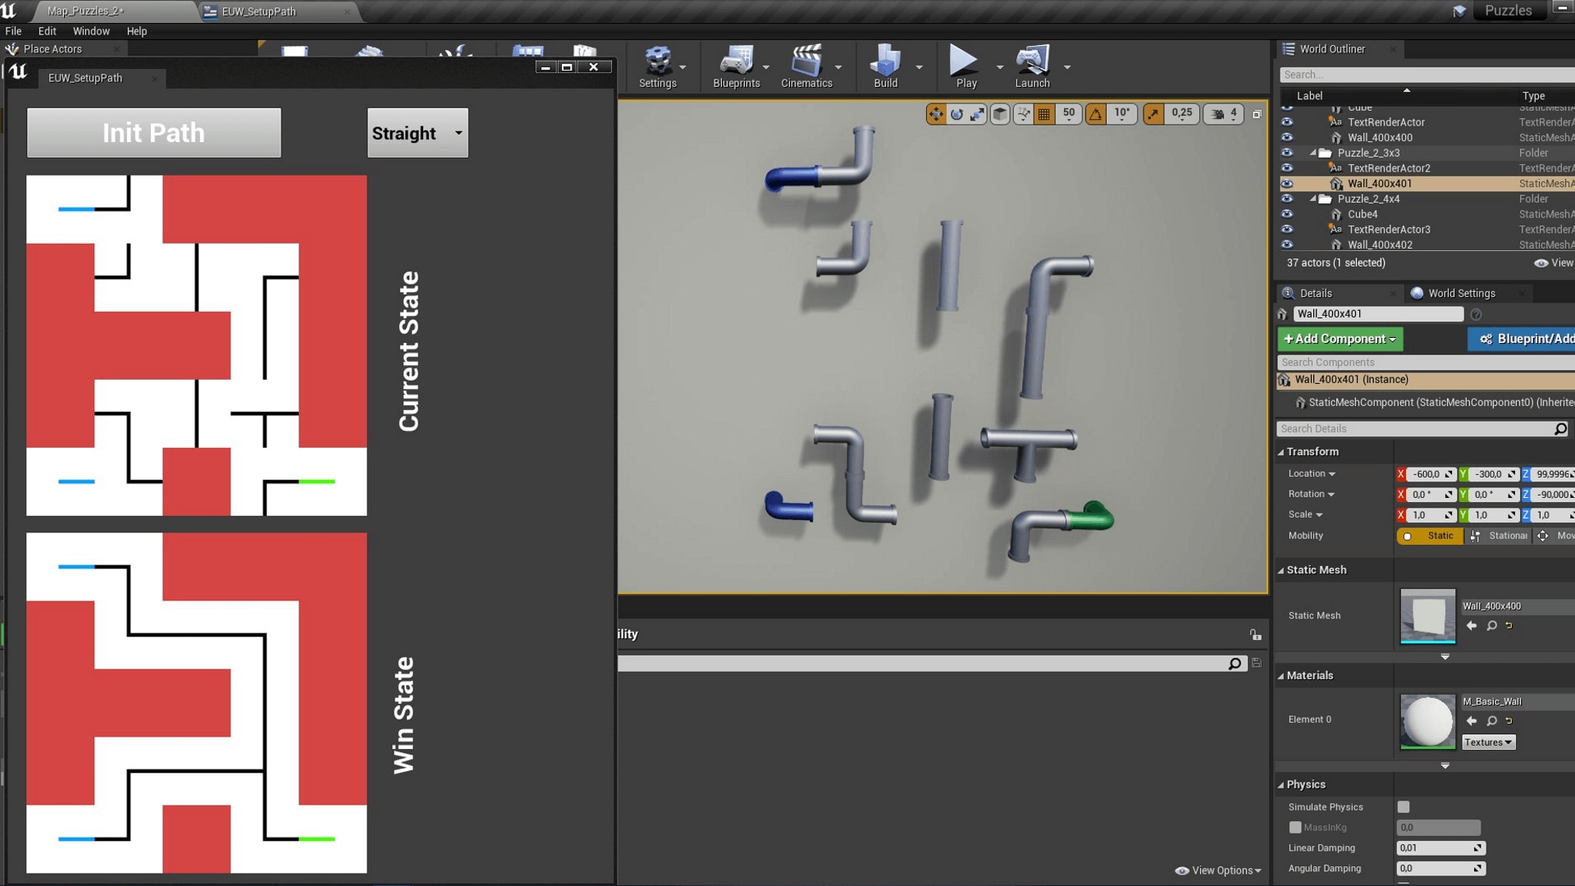Hide the TextRenderActor2 actor
1575x886 pixels.
(1287, 168)
